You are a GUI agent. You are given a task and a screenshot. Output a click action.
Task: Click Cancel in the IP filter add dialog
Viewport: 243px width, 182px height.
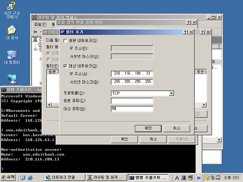[x=177, y=128]
